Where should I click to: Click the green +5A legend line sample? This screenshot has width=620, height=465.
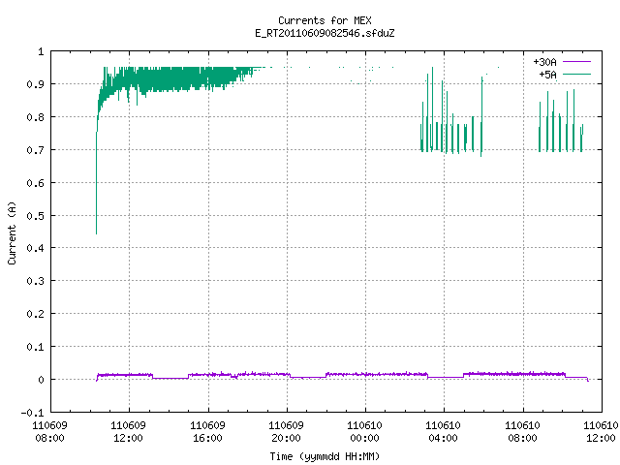point(576,74)
